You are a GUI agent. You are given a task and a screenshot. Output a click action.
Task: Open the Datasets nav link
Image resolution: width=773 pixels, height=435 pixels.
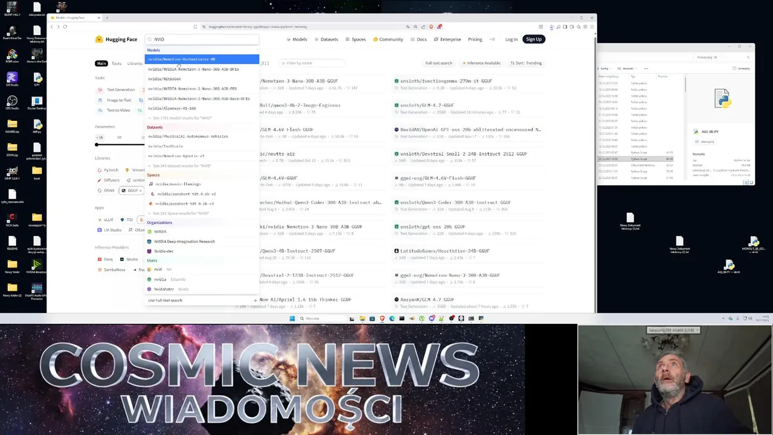(326, 39)
